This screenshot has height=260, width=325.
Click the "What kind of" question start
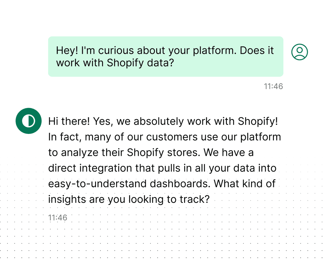pos(244,184)
